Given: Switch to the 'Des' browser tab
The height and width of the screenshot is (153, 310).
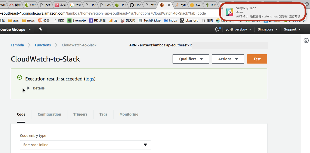Looking at the screenshot, I should pyautogui.click(x=120, y=5).
